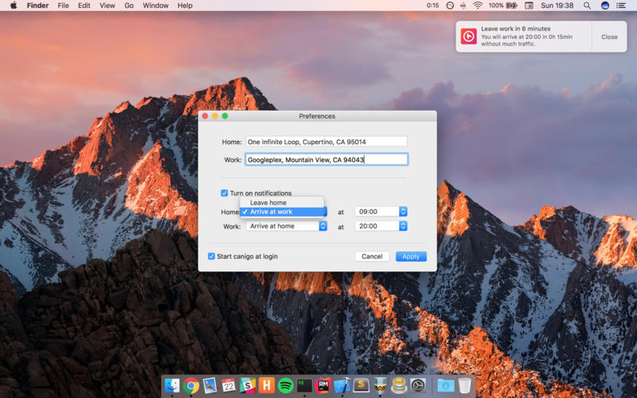Open Notification Center list icon
Image resolution: width=637 pixels, height=398 pixels.
[x=621, y=6]
